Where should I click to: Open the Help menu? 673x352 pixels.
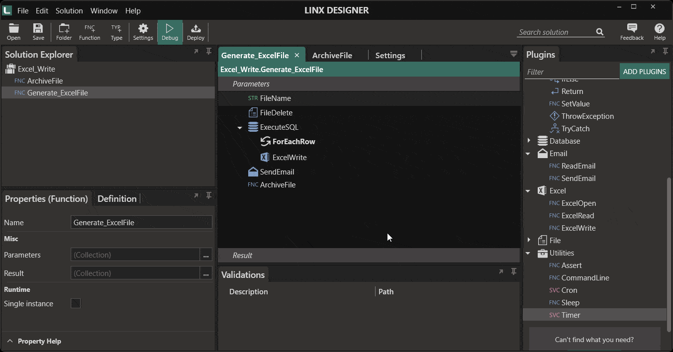pos(133,10)
